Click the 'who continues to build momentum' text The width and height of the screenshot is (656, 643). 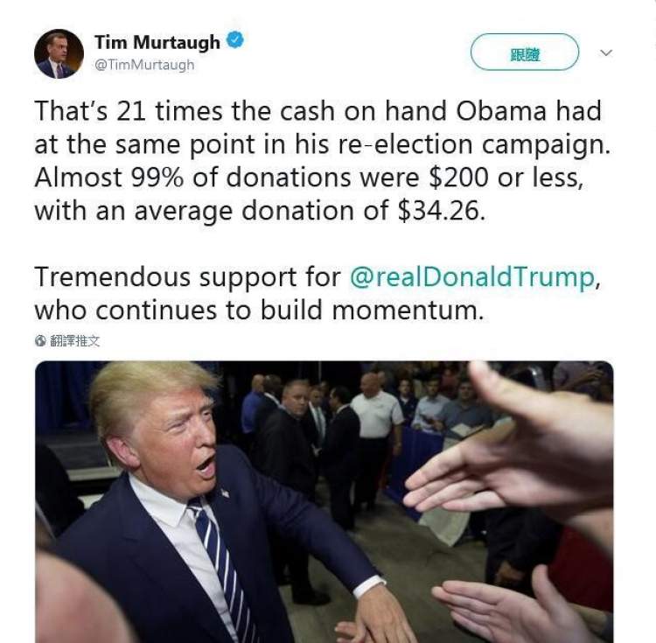(x=259, y=311)
